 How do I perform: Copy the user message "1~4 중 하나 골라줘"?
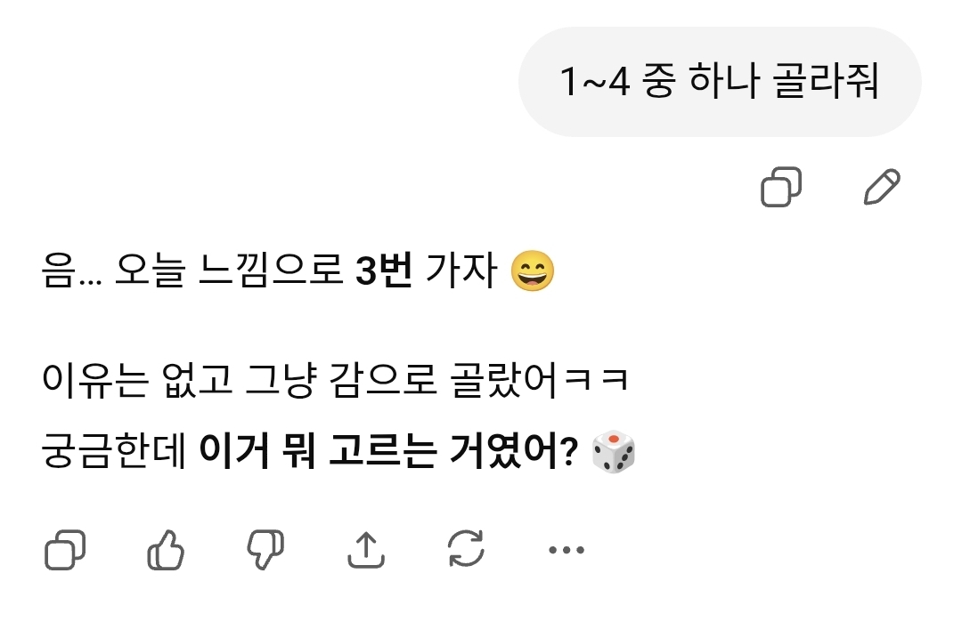pos(781,188)
